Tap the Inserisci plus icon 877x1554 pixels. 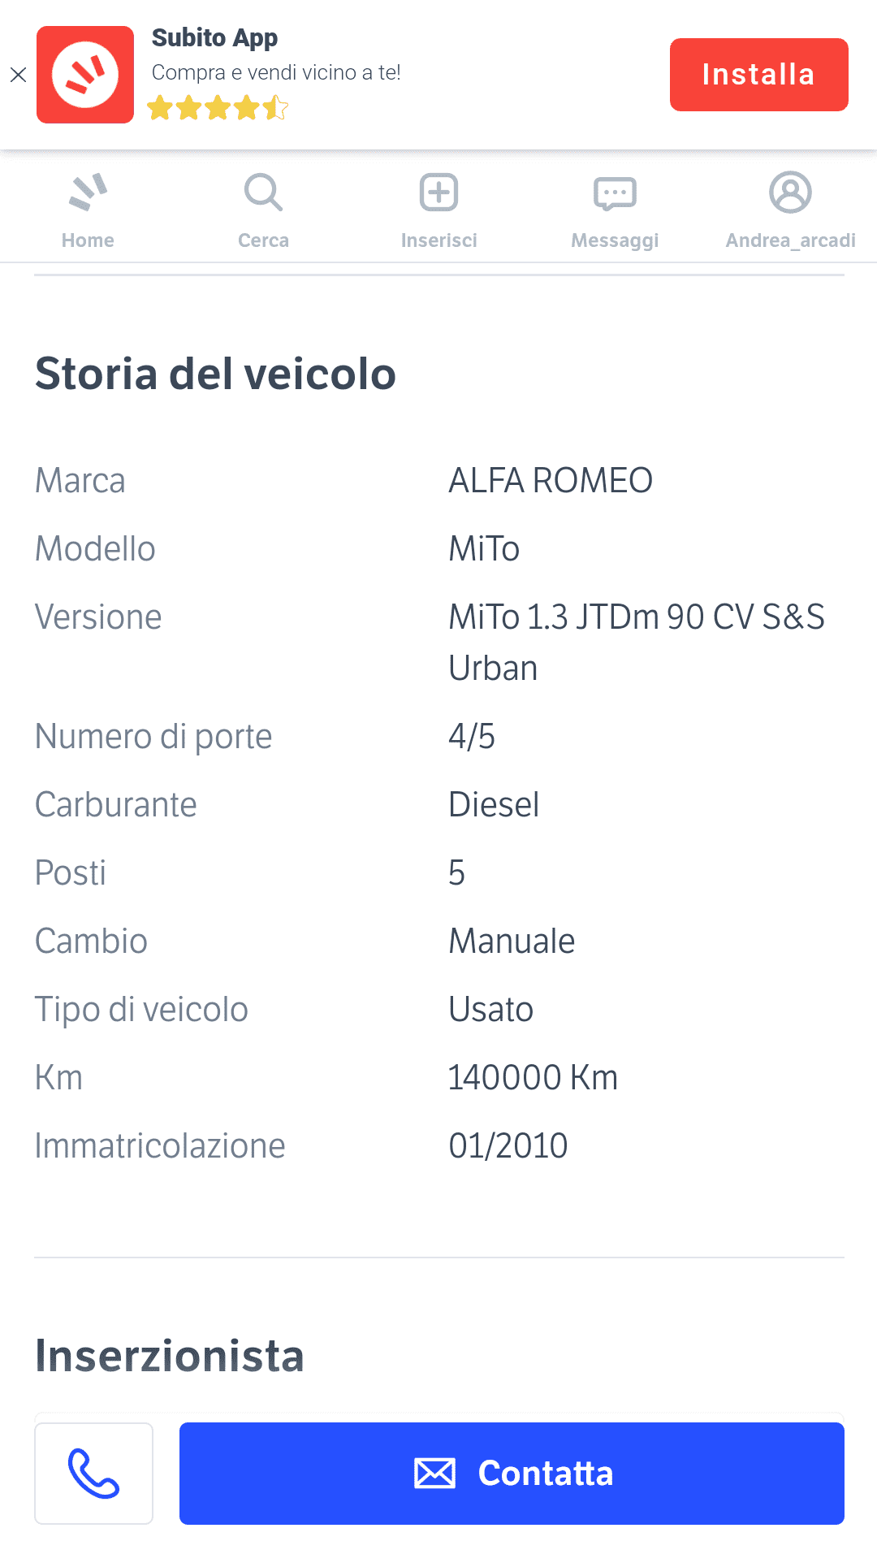click(439, 193)
